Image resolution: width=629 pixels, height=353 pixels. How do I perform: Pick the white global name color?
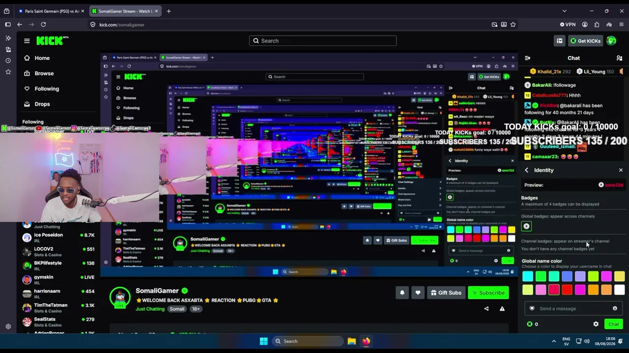(x=619, y=290)
